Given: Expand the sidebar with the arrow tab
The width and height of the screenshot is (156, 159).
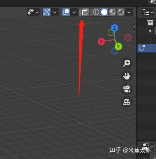Looking at the screenshot, I should 134,27.
